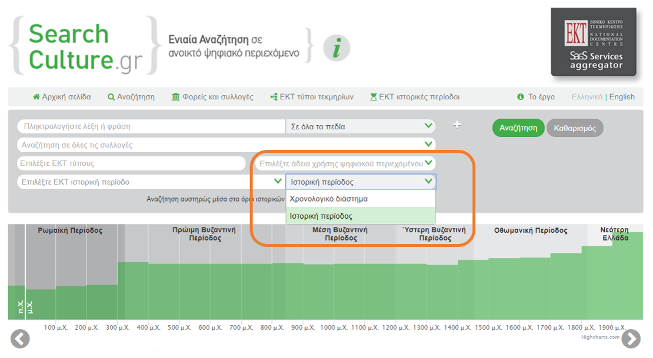This screenshot has height=358, width=653.
Task: Select Νεότερη Ελλάδα on the timeline
Action: (615, 234)
